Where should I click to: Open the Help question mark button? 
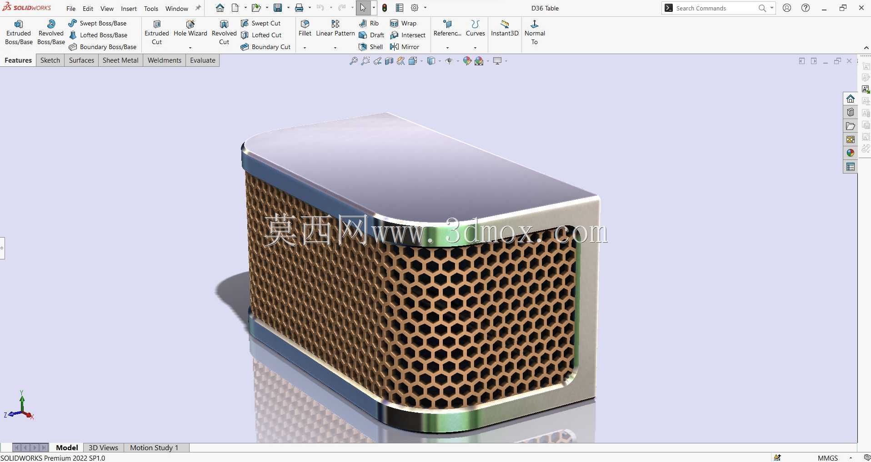[806, 8]
